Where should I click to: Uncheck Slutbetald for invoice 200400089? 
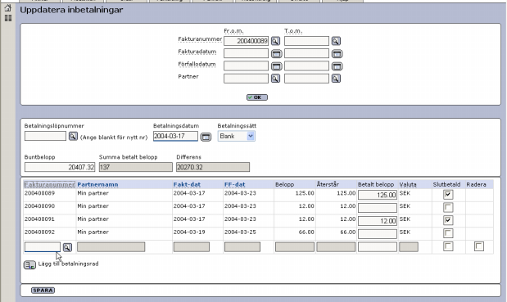[448, 195]
